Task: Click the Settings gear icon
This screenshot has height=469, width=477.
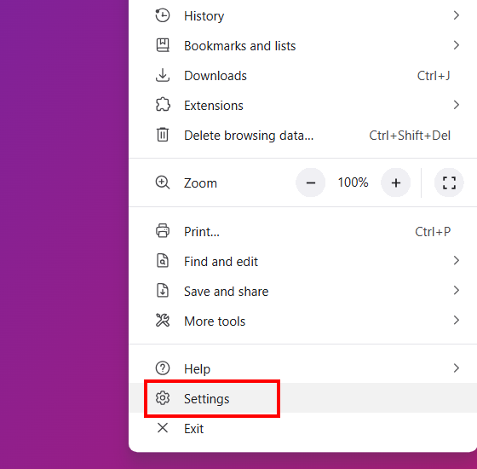Action: click(163, 398)
